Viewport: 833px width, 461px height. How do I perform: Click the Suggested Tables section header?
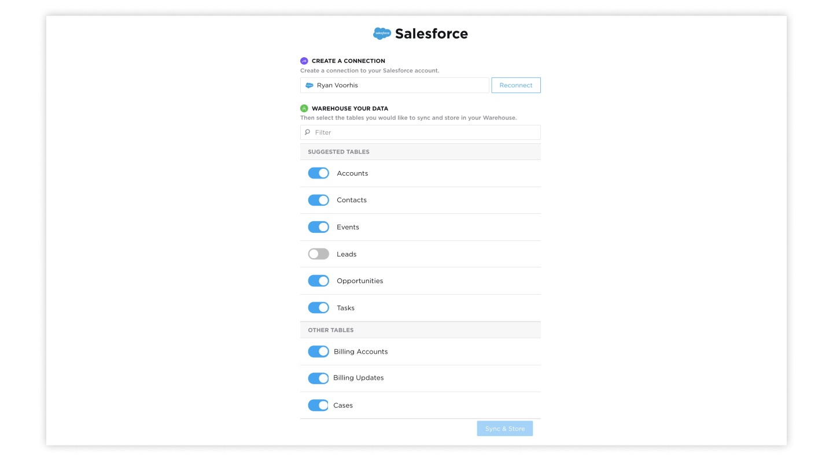click(x=338, y=152)
